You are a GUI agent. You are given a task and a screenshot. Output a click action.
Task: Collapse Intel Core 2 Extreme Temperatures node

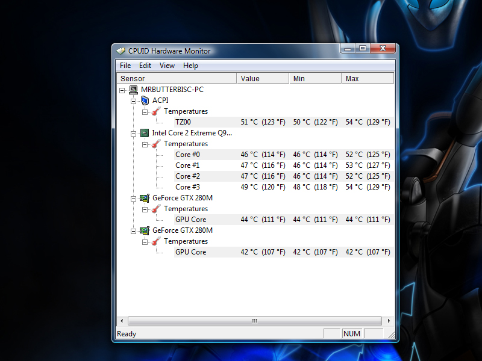pyautogui.click(x=145, y=144)
